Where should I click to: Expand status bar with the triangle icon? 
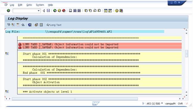(143, 103)
